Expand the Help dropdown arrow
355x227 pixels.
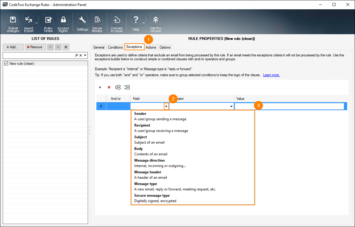tap(144, 23)
